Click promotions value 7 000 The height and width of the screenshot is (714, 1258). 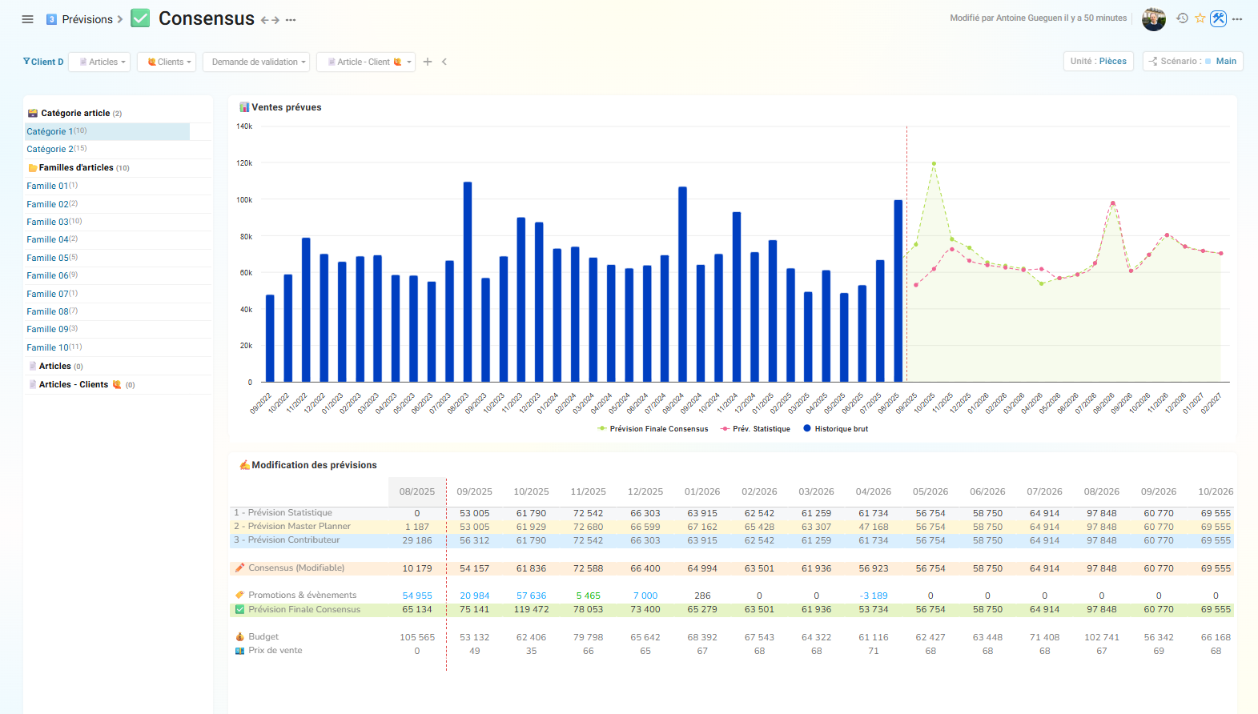tap(645, 596)
